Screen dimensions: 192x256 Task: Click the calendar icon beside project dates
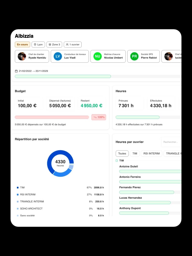coord(16,71)
